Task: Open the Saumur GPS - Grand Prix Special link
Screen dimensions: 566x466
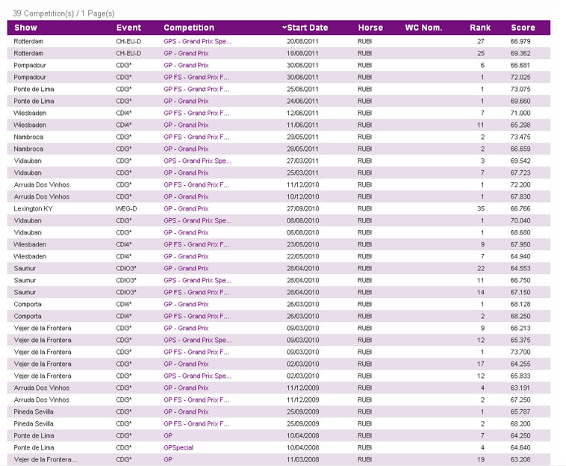Action: point(197,280)
